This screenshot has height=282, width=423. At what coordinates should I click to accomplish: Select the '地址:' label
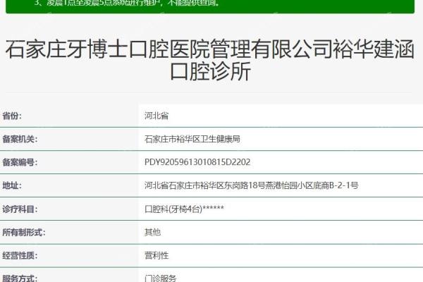coord(12,185)
